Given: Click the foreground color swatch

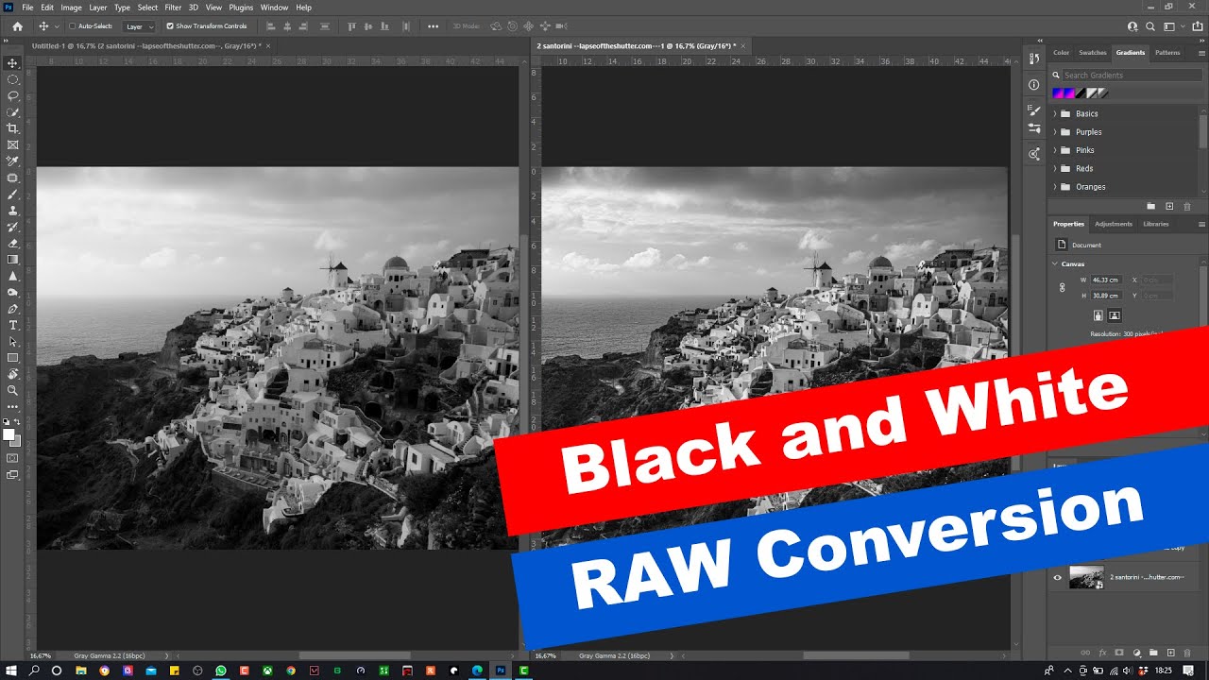Looking at the screenshot, I should click(9, 434).
